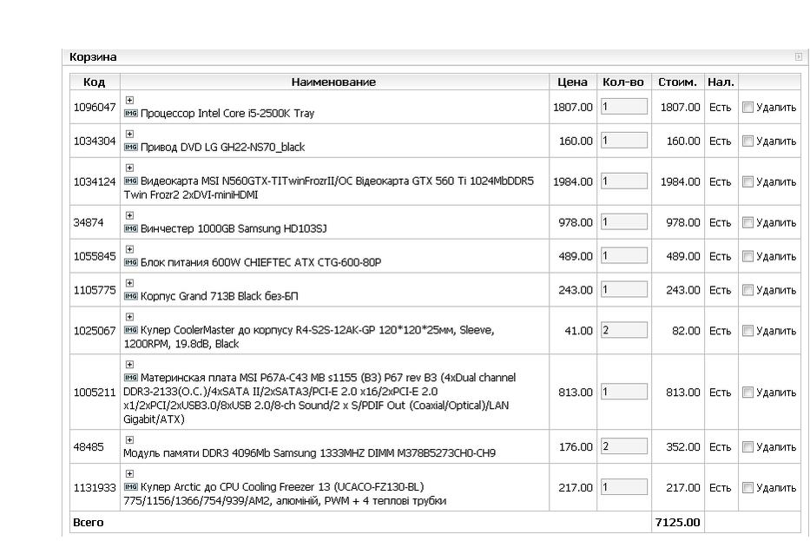Expand plus box for CHIEFTEC power supply row
The image size is (810, 541).
click(129, 249)
